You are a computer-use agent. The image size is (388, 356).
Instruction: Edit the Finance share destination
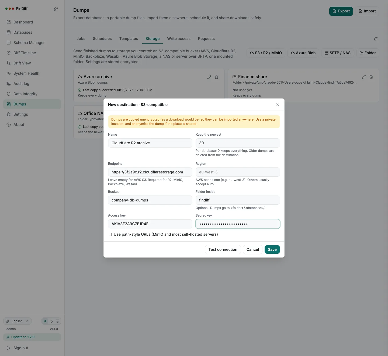[x=364, y=77]
